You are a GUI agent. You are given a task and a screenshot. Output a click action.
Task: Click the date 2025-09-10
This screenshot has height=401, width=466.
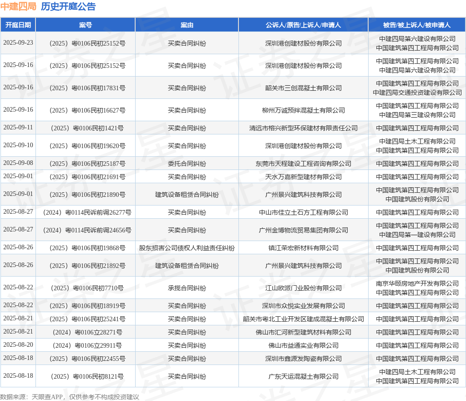(x=18, y=145)
